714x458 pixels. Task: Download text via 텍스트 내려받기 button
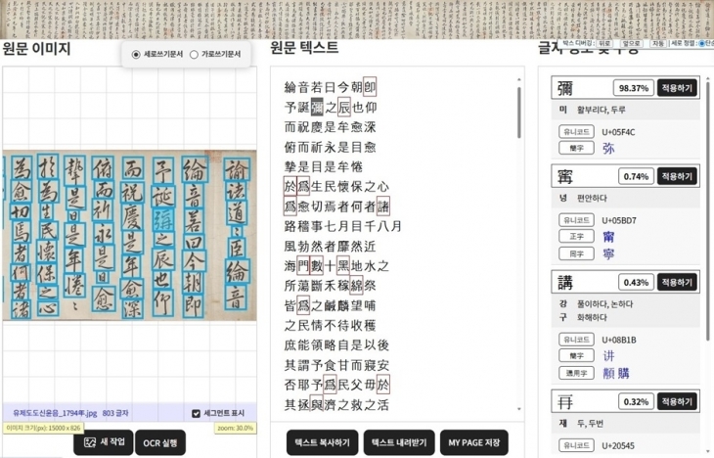click(398, 442)
